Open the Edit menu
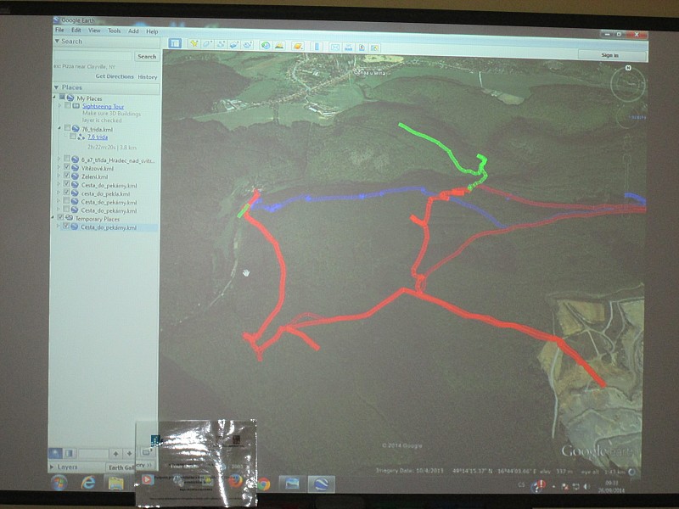 click(76, 31)
